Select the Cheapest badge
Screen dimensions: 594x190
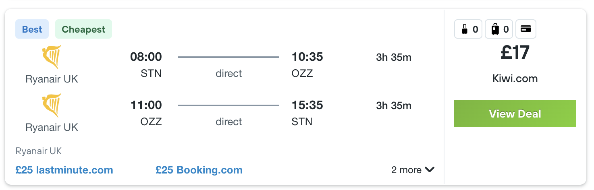[x=83, y=29]
